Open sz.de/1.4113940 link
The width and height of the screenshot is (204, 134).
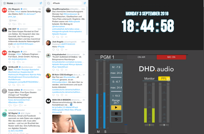[16, 131]
